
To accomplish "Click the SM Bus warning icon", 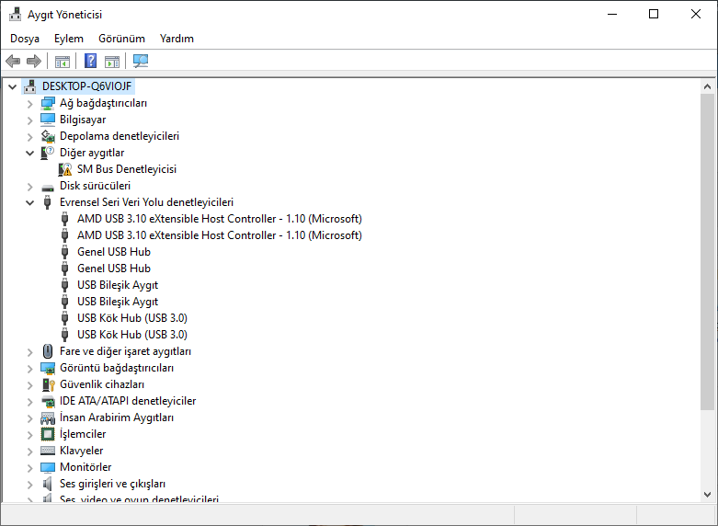I will point(65,169).
